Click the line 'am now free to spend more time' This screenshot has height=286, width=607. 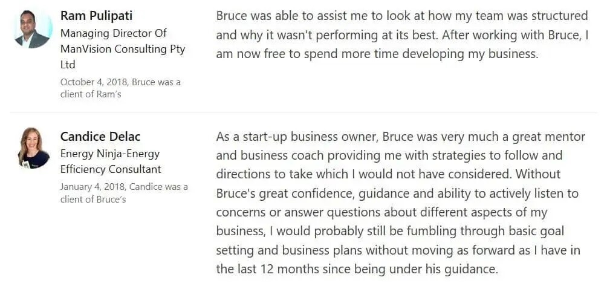coord(377,54)
